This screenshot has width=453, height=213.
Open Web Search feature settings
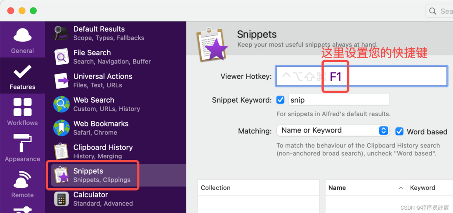point(116,104)
